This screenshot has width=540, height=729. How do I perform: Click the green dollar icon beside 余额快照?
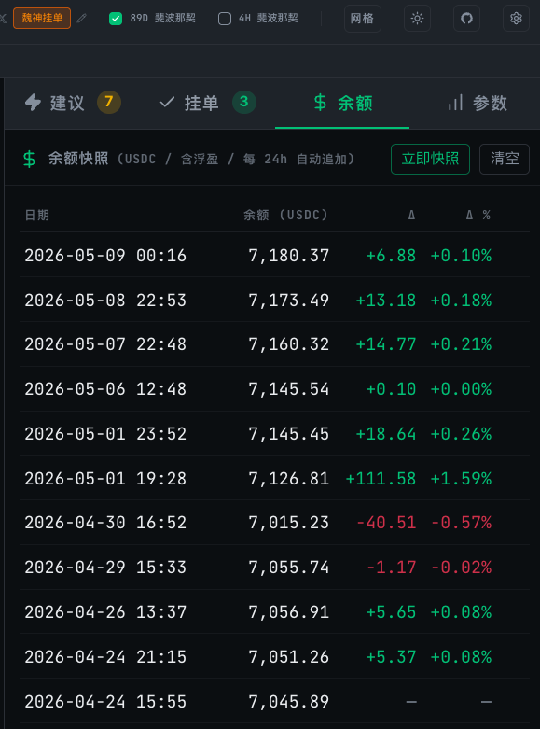click(29, 159)
